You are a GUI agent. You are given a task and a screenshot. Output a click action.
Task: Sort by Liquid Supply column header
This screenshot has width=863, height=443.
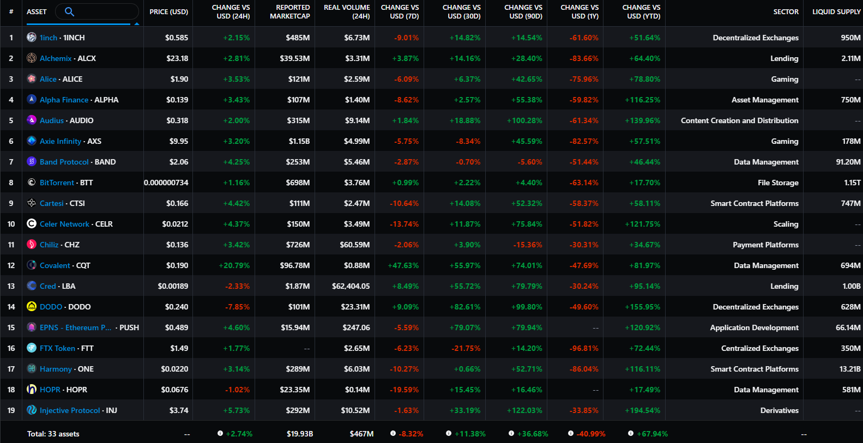point(836,12)
